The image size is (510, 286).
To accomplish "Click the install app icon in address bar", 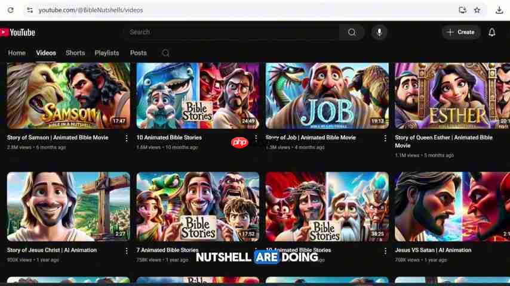I will pos(462,10).
